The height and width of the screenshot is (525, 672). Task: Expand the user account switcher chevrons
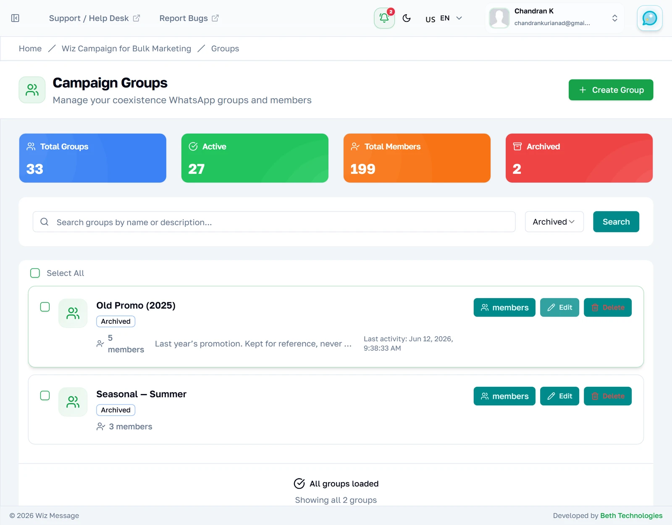click(x=614, y=18)
